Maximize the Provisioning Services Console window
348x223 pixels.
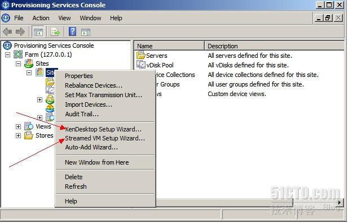pos(329,5)
